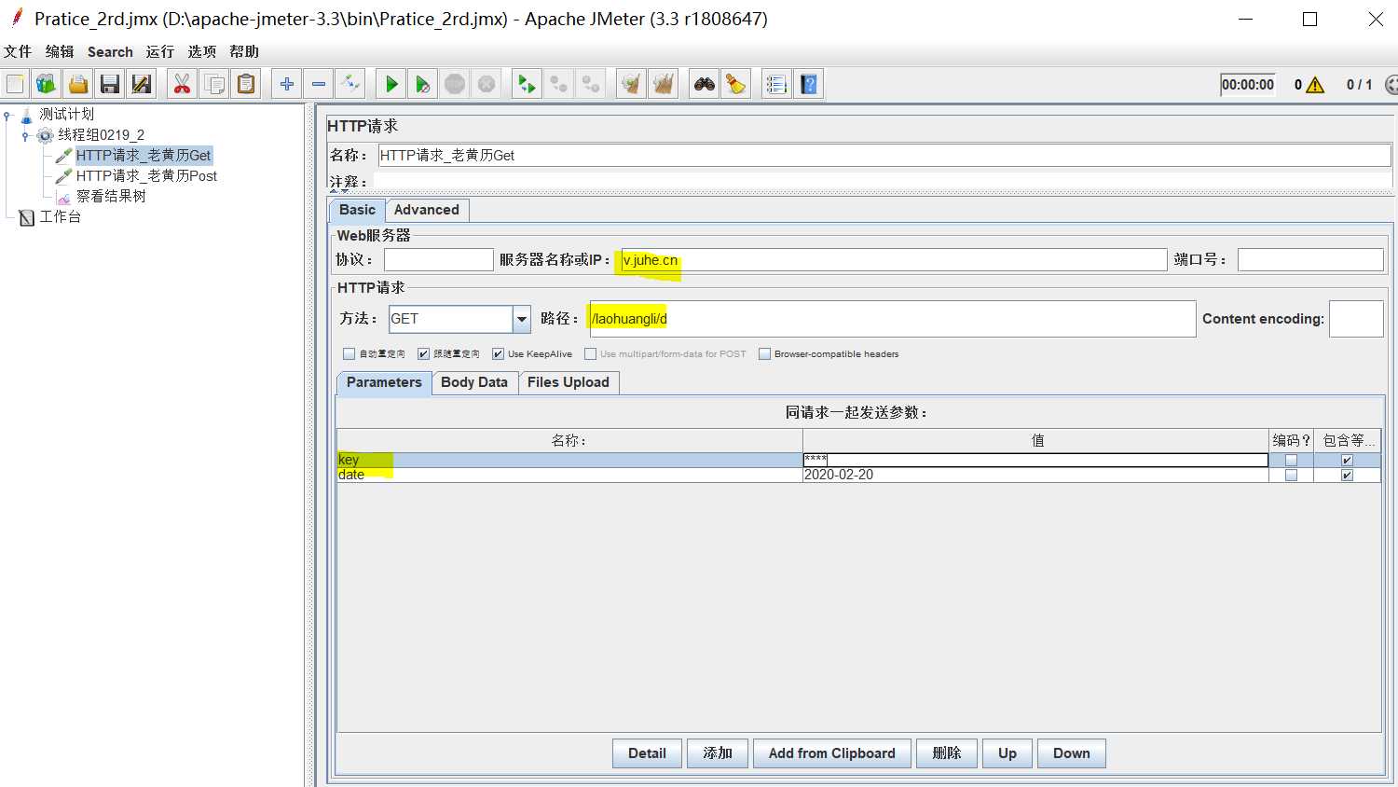The width and height of the screenshot is (1398, 787).
Task: Click the 删除 button
Action: 947,753
